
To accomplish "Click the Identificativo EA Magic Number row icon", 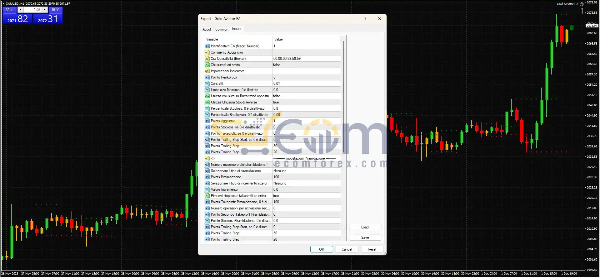I will coord(207,46).
